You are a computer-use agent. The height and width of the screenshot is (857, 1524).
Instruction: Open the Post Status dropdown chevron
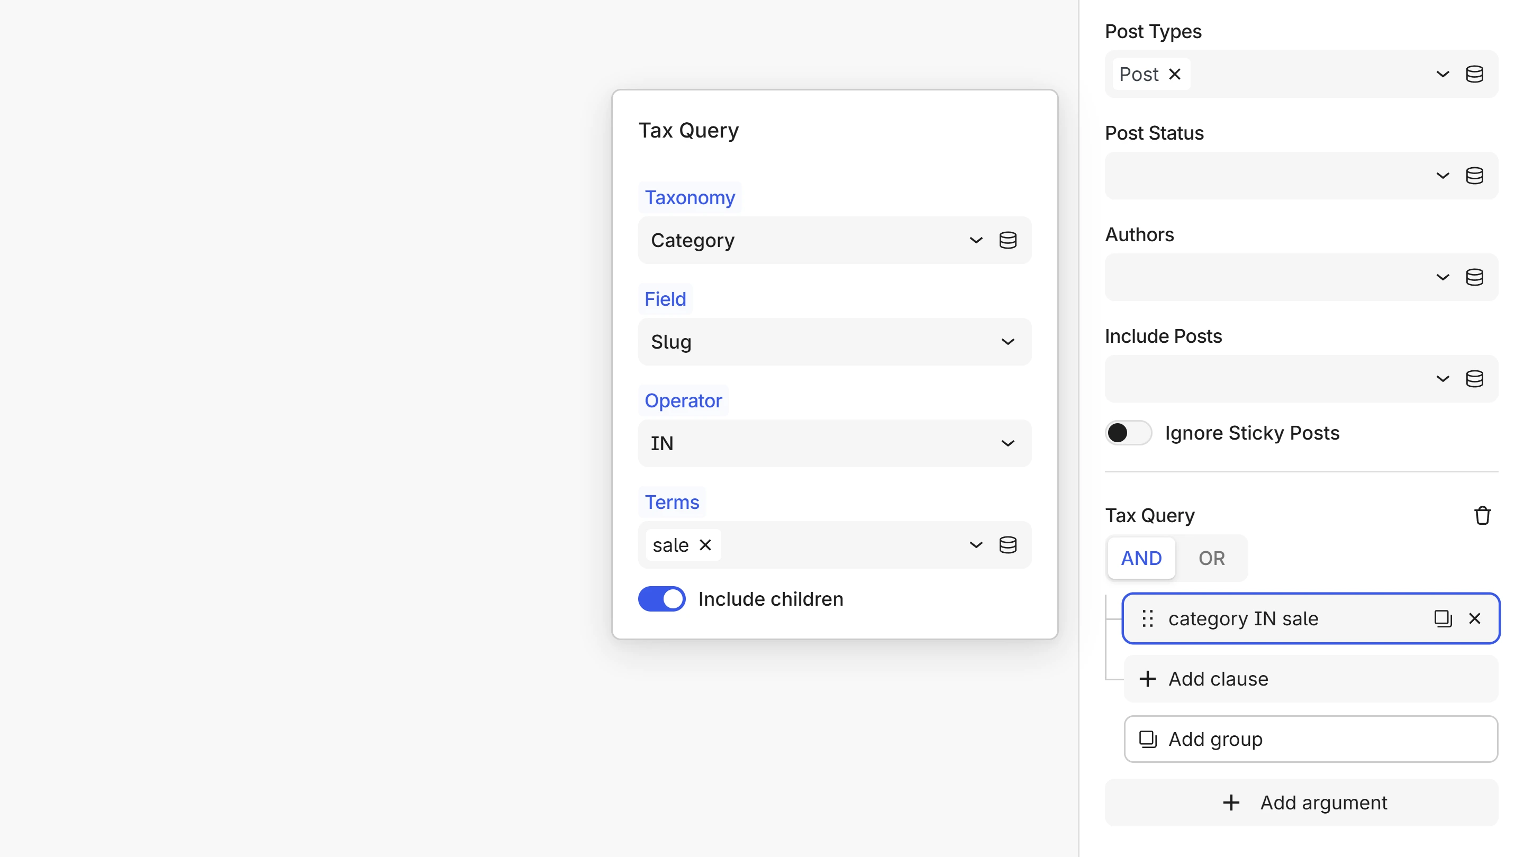pyautogui.click(x=1443, y=176)
